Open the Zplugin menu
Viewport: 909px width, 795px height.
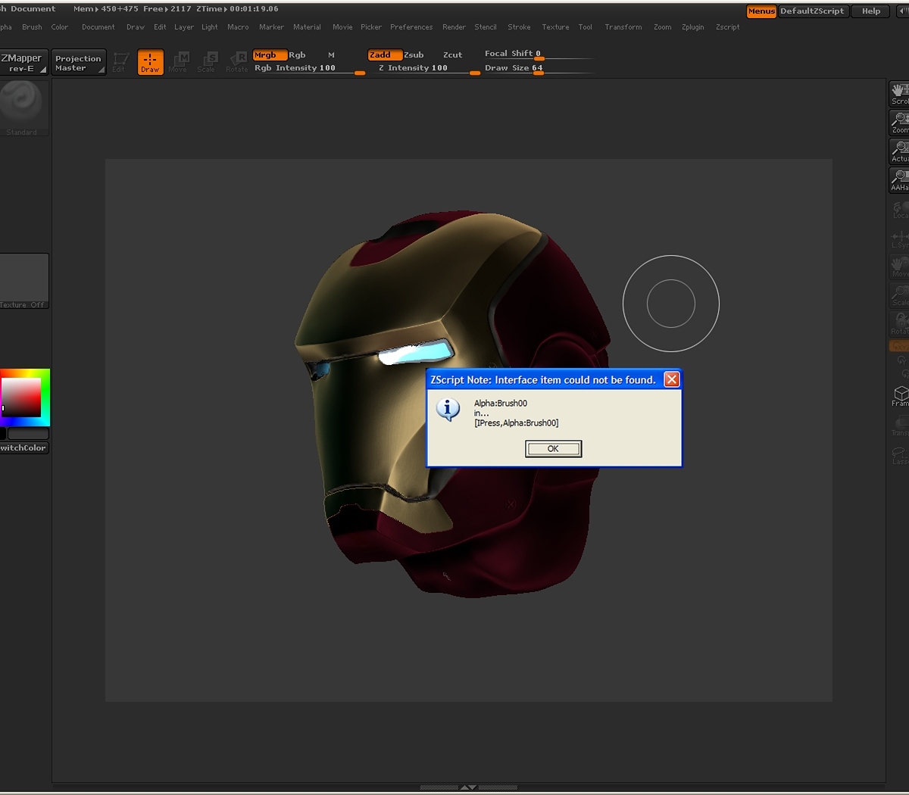tap(692, 26)
